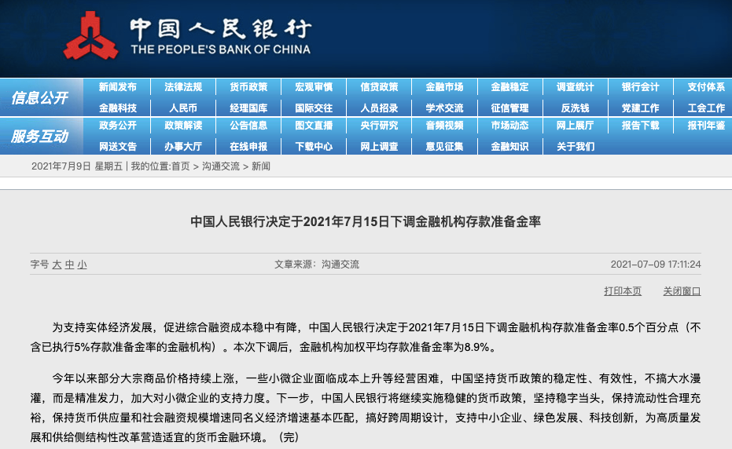
Task: Click the 打印本页 link
Action: 623,291
